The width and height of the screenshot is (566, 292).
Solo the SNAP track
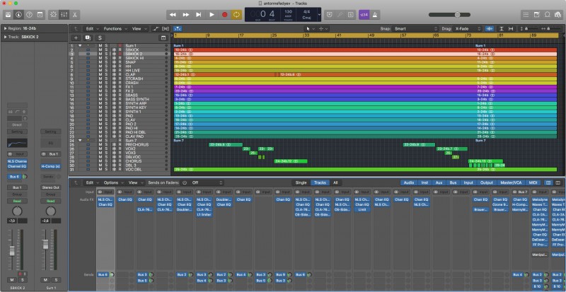(107, 62)
